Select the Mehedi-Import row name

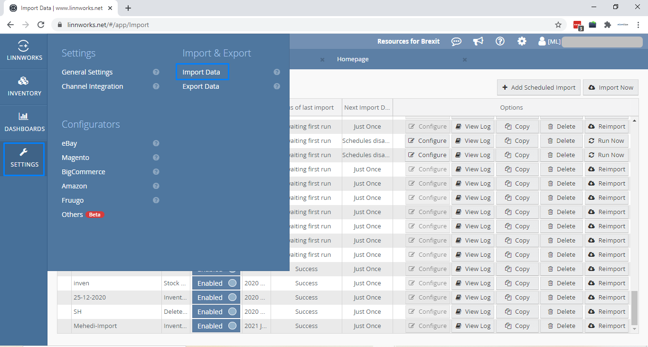(x=95, y=326)
